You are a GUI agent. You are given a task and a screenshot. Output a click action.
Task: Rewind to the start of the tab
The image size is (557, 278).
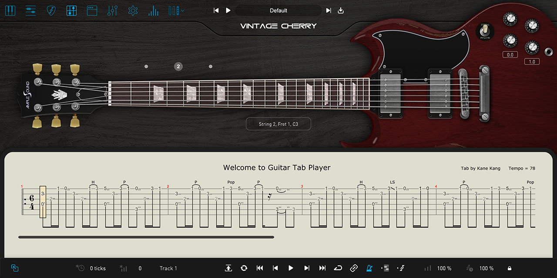click(x=260, y=268)
